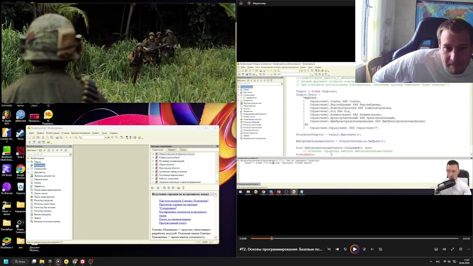Expand Общие объекты in syntax helper
Image resolution: width=473 pixels, height=266 pixels.
[x=153, y=164]
